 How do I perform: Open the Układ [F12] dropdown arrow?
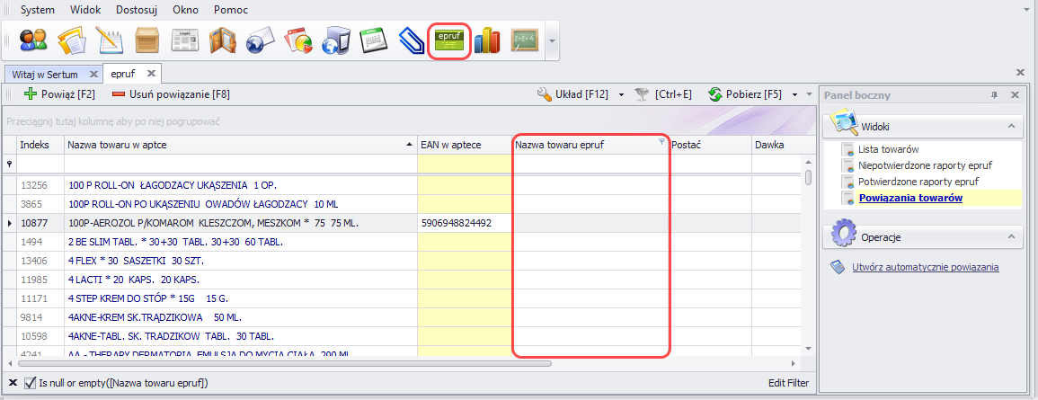(620, 93)
